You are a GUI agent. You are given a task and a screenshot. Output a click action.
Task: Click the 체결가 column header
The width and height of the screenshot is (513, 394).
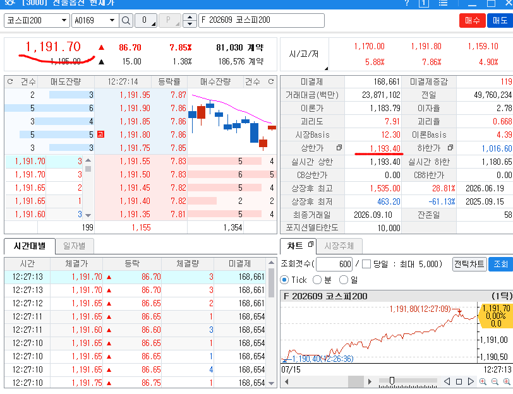[76, 263]
